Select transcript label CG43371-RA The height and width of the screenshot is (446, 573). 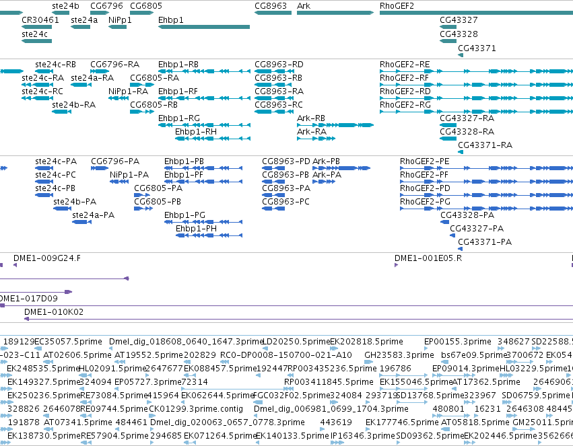pos(485,145)
